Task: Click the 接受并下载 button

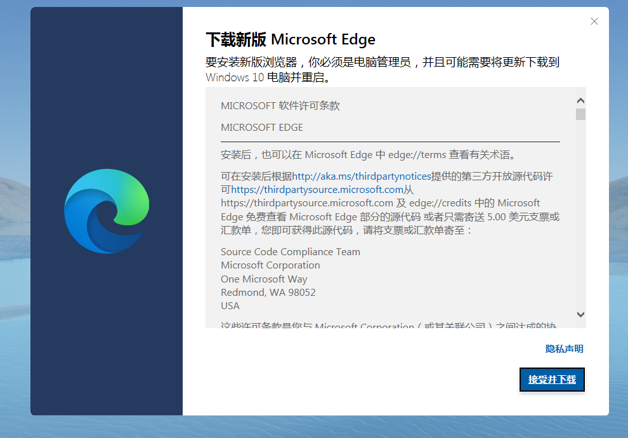Action: [x=552, y=380]
